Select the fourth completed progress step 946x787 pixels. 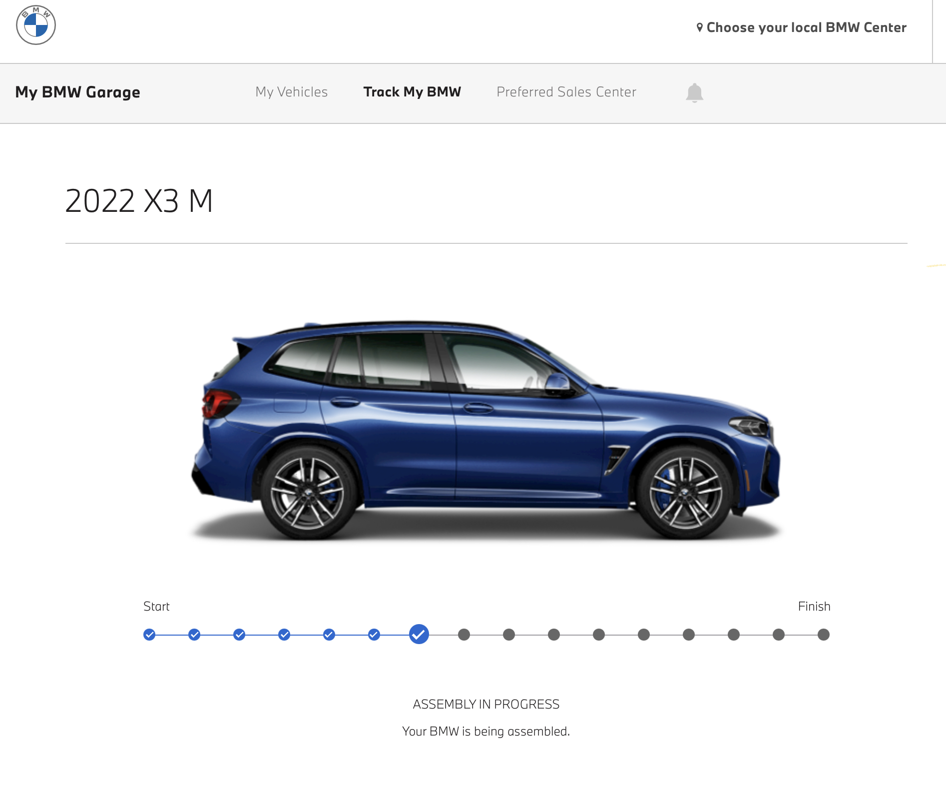284,635
